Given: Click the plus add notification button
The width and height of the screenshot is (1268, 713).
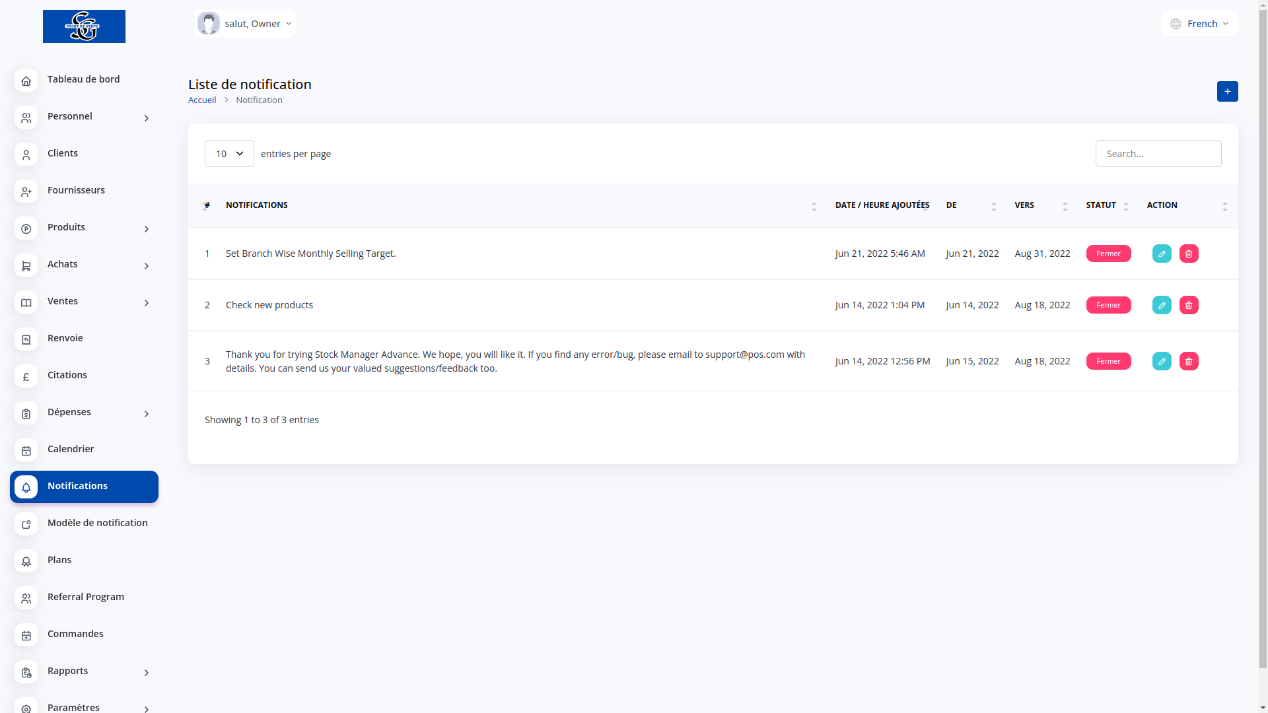Looking at the screenshot, I should click(1227, 91).
